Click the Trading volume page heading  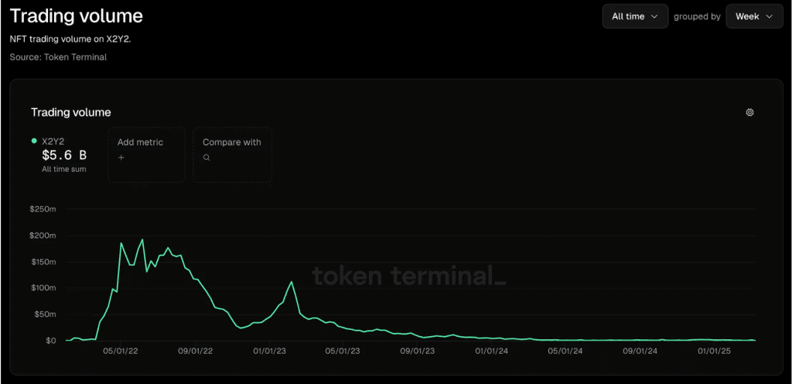pyautogui.click(x=77, y=16)
